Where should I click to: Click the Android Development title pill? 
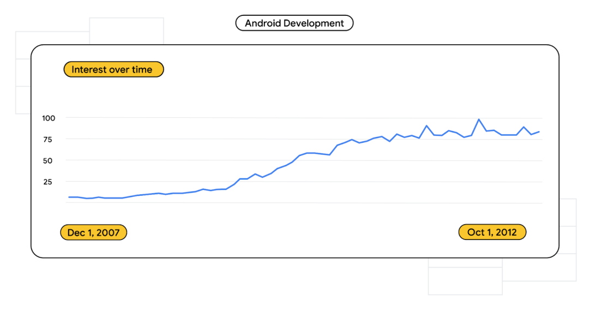[294, 23]
